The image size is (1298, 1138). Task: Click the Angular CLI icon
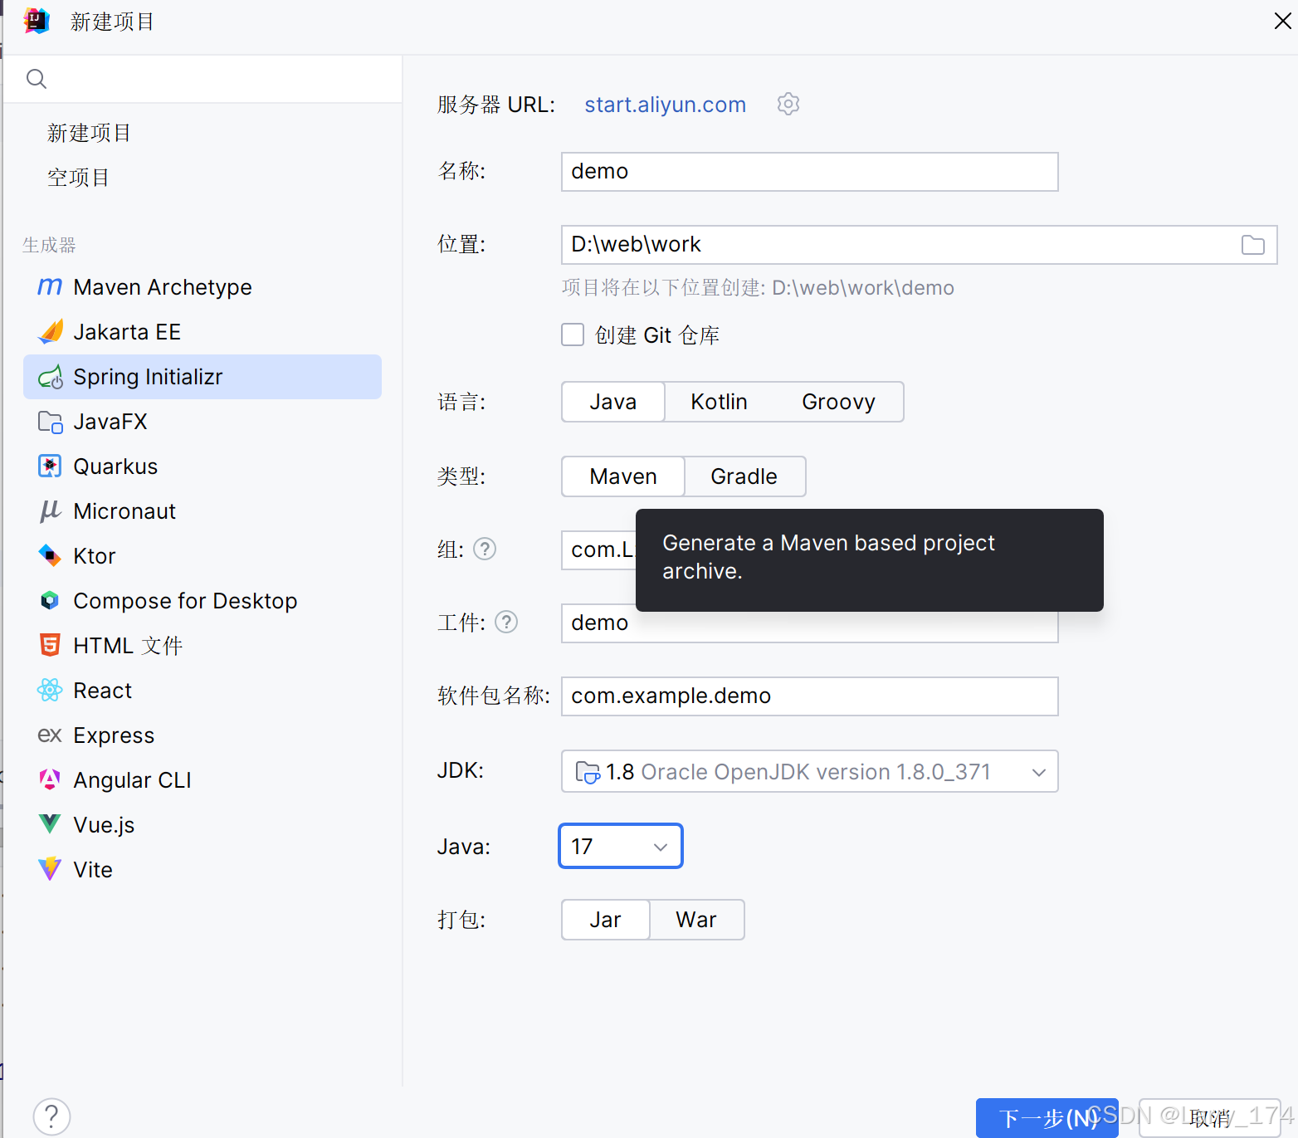(50, 780)
